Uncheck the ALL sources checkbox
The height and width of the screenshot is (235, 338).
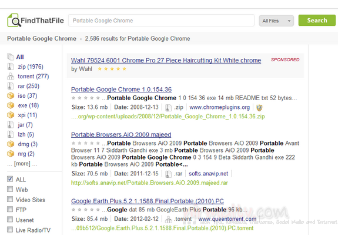pos(10,179)
